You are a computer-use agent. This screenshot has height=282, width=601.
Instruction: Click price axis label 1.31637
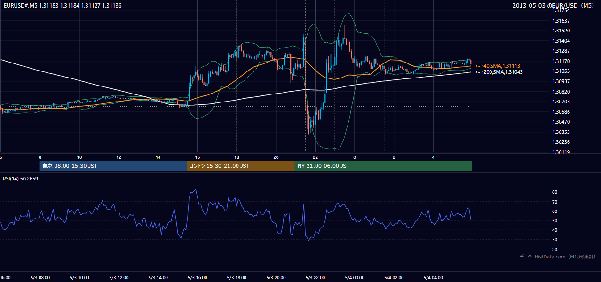pyautogui.click(x=561, y=21)
